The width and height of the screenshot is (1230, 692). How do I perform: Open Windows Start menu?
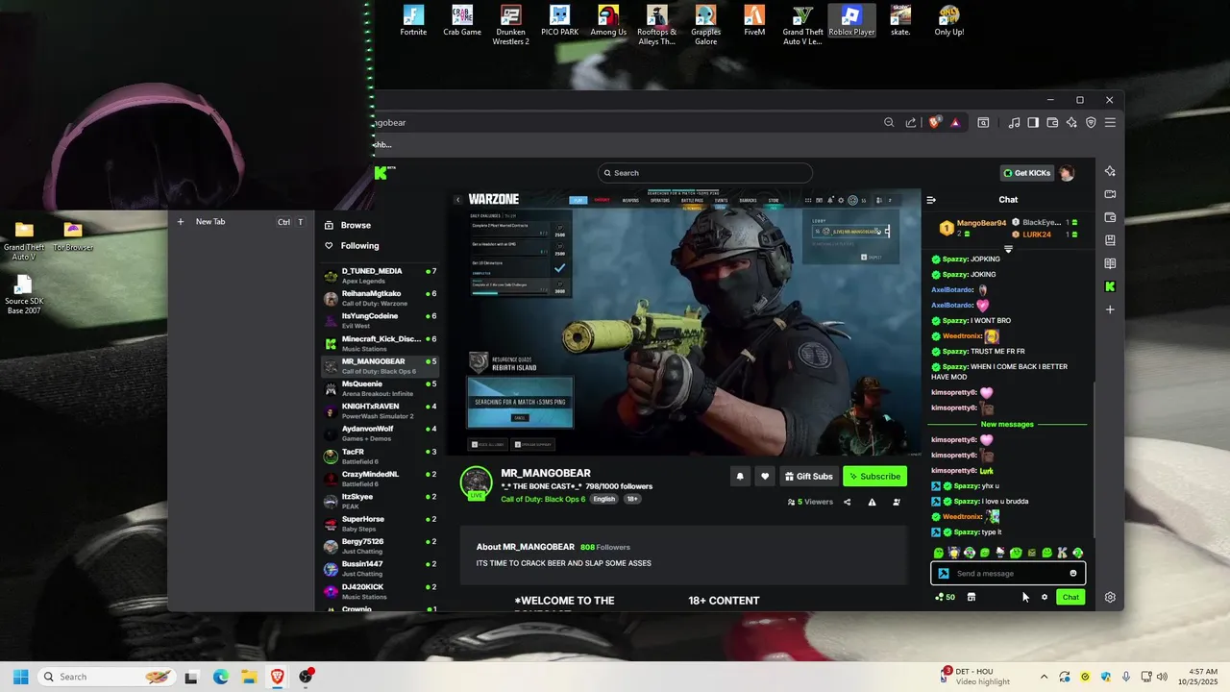click(x=20, y=677)
